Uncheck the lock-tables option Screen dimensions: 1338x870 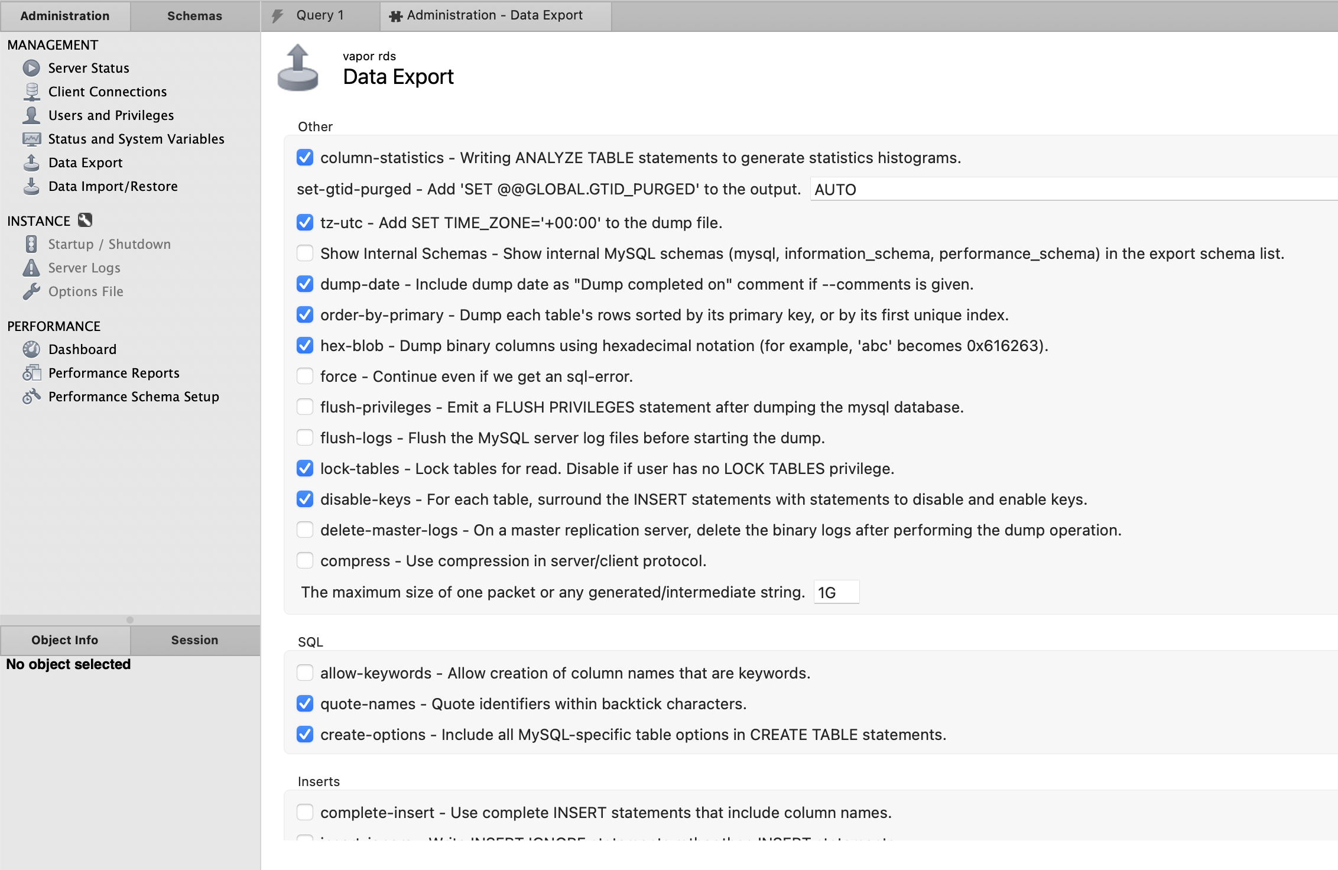[x=305, y=469]
